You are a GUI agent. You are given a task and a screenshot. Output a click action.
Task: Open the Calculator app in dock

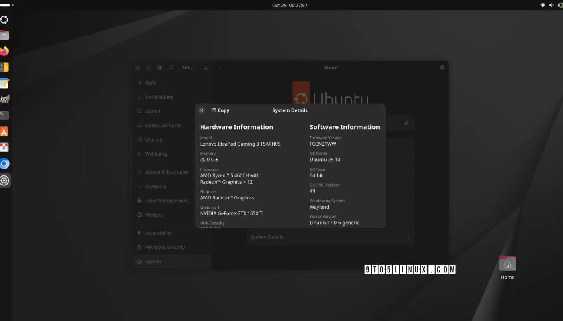click(4, 67)
